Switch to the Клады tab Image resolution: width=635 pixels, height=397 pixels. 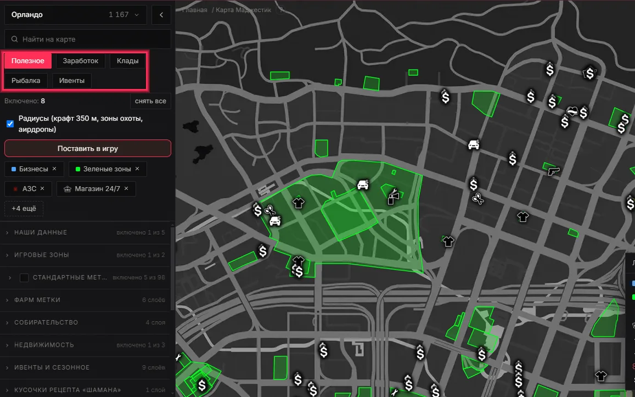(127, 61)
